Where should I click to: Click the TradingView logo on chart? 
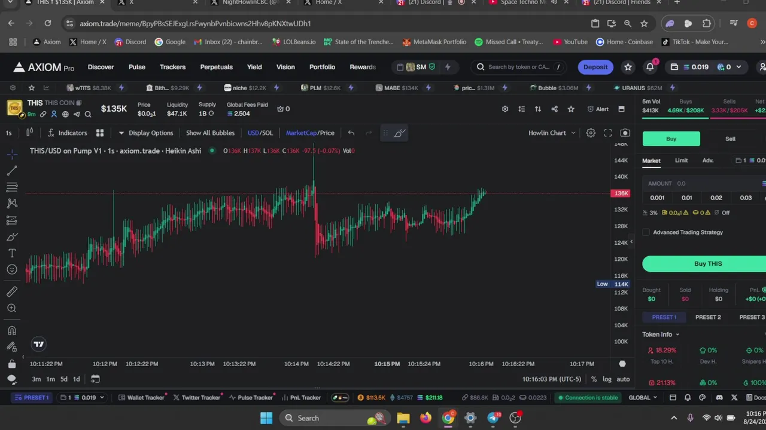tap(39, 344)
